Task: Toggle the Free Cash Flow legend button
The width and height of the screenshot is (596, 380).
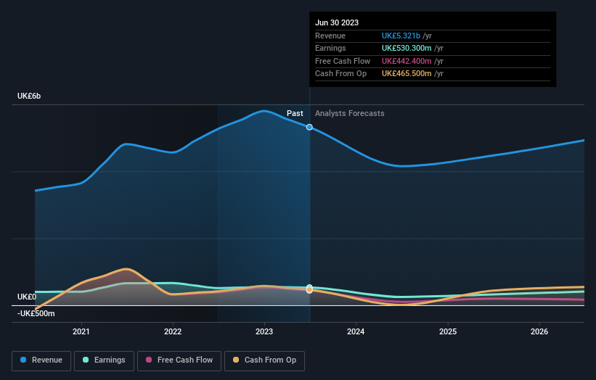Action: click(x=179, y=360)
